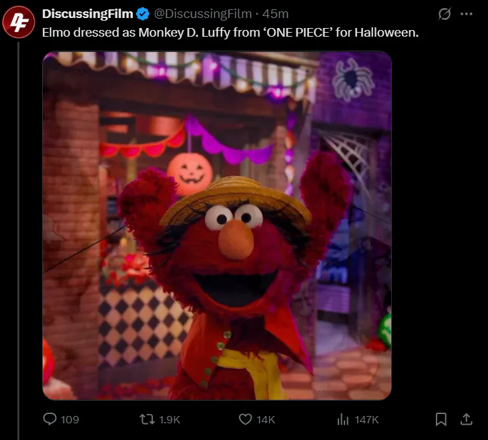Repost the tweet using the arrows icon
The width and height of the screenshot is (488, 440).
click(x=146, y=419)
